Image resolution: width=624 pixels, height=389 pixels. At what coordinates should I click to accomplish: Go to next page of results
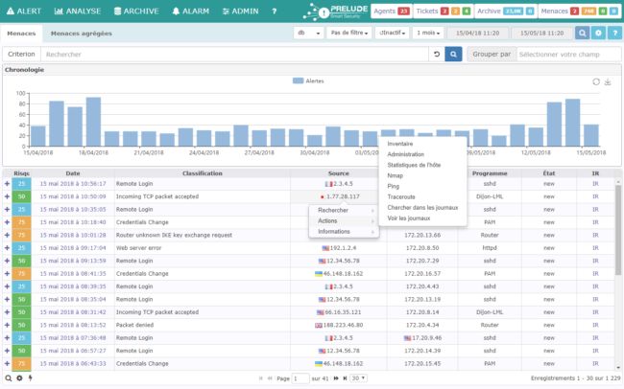(x=336, y=378)
